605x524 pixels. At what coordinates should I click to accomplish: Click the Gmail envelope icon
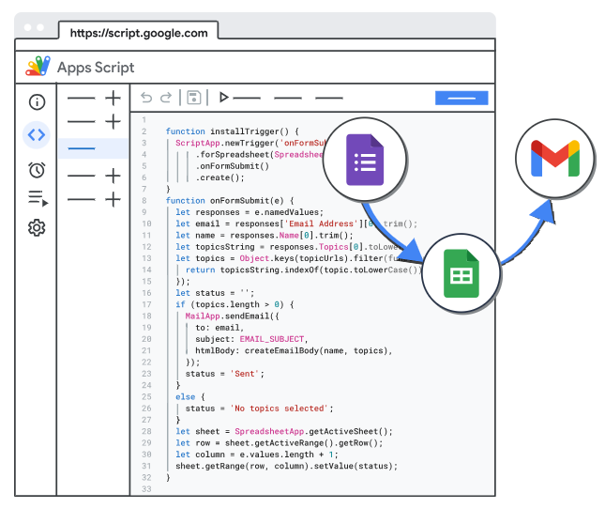555,159
